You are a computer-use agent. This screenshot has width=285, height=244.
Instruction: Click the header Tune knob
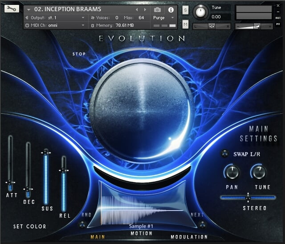[x=200, y=12]
